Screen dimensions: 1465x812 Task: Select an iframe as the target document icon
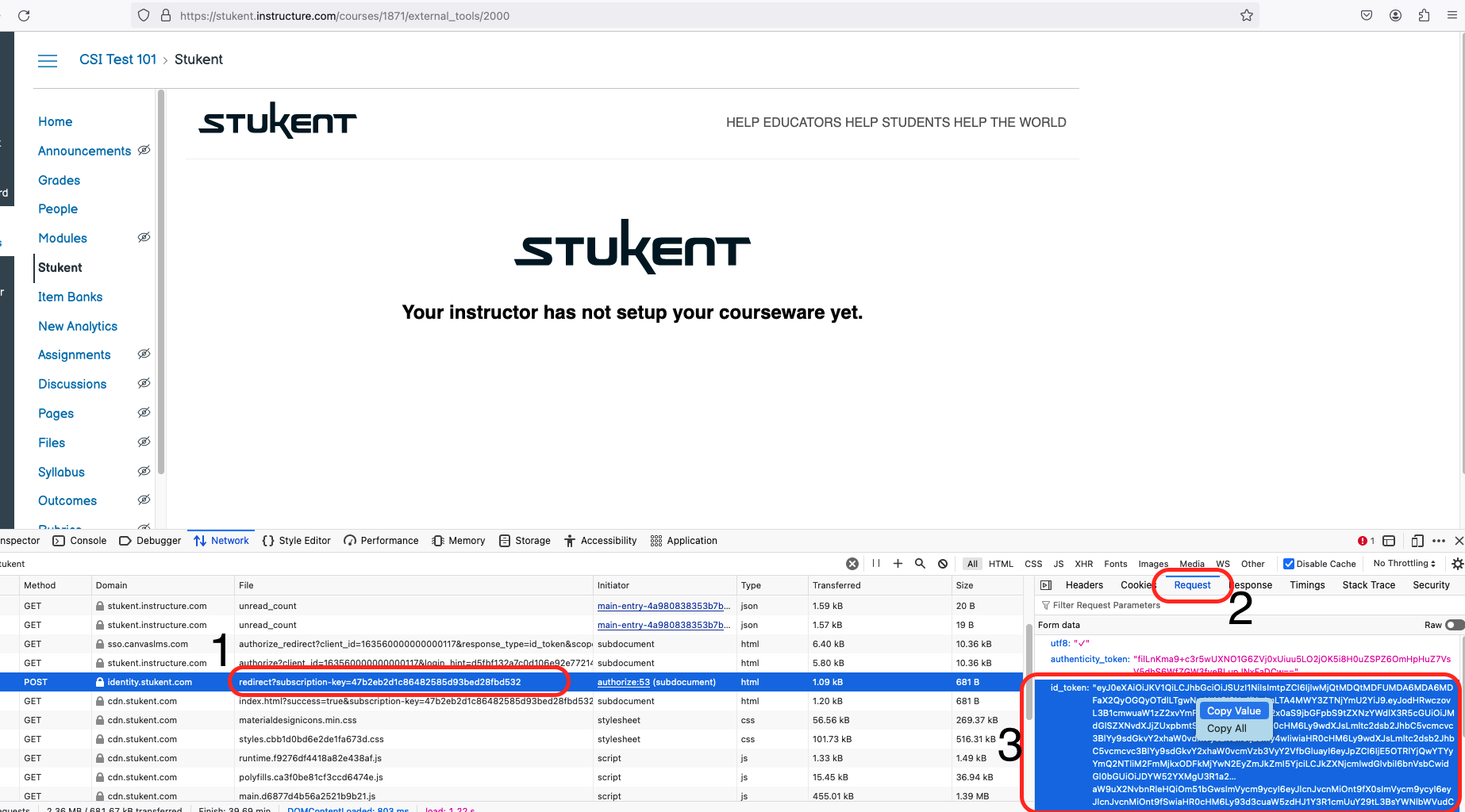(1389, 541)
